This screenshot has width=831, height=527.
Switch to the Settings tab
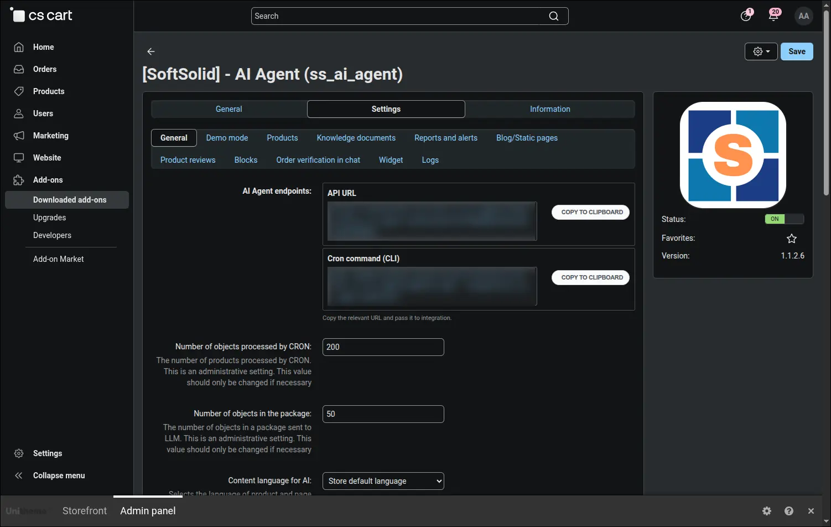[386, 109]
